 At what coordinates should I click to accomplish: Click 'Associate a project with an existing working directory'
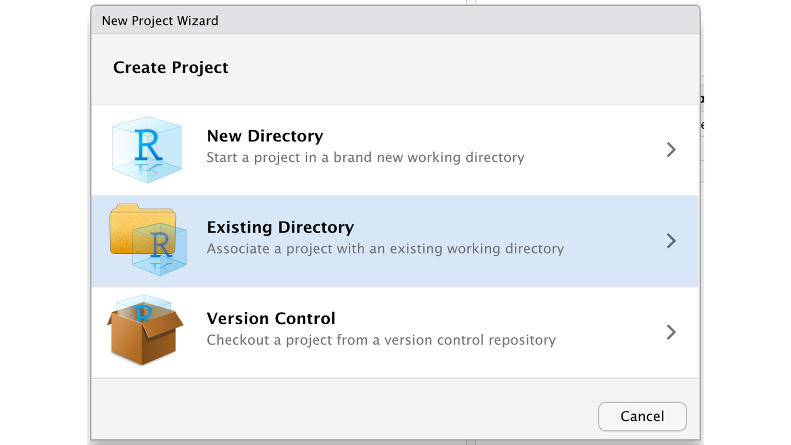[385, 249]
